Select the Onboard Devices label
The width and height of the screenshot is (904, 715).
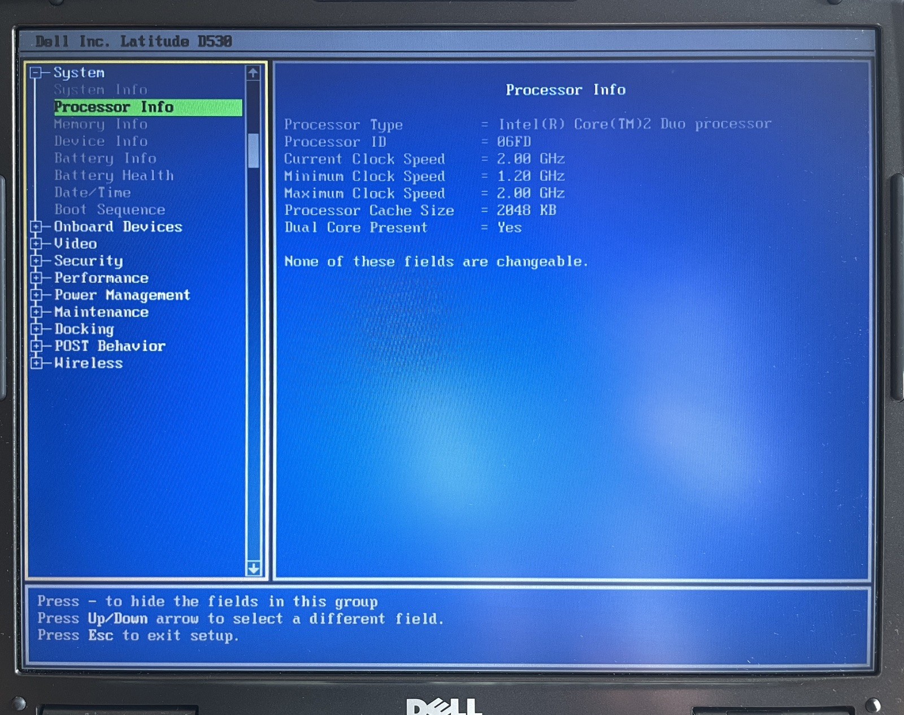coord(118,227)
